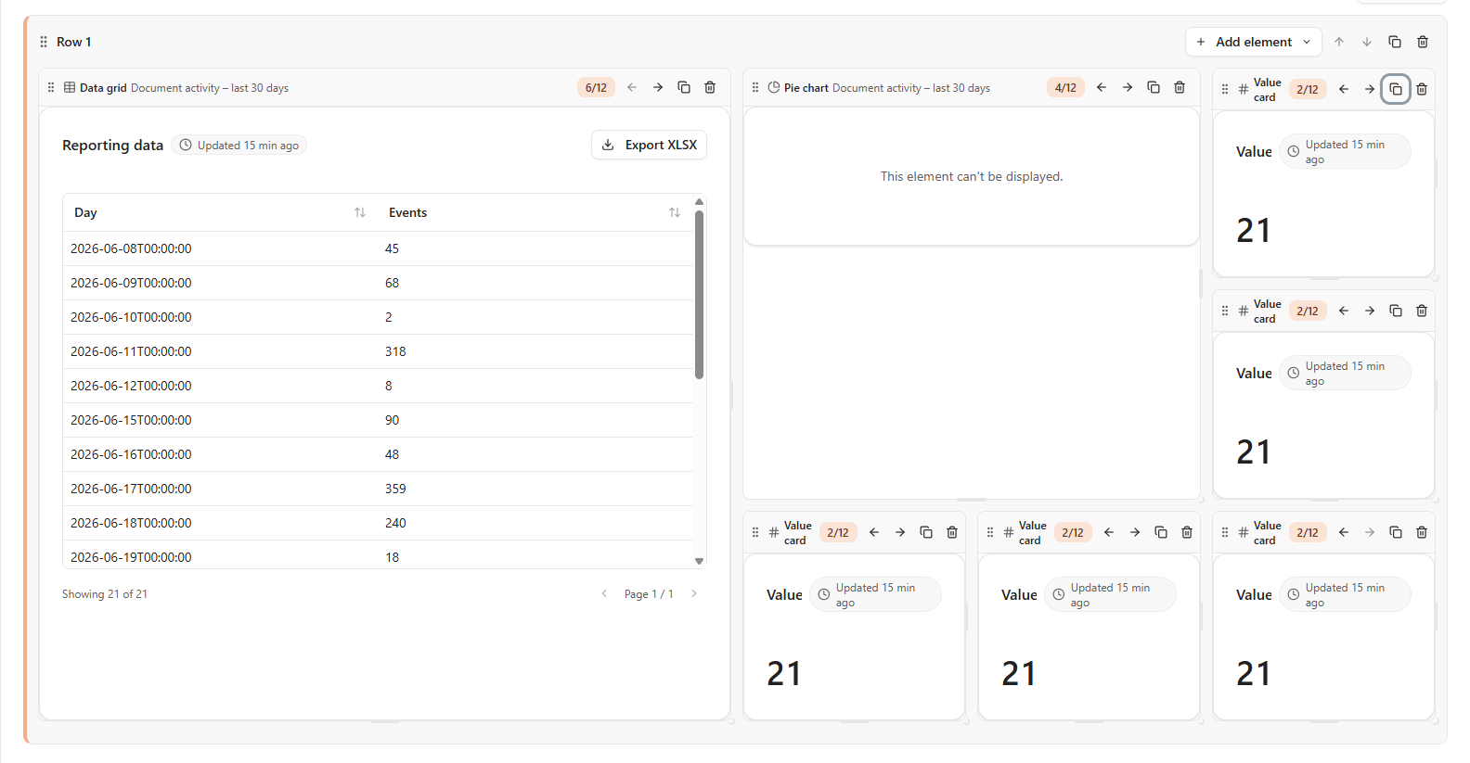Duplicate the Pie chart element
Viewport: 1470px width, 763px height.
tap(1154, 87)
